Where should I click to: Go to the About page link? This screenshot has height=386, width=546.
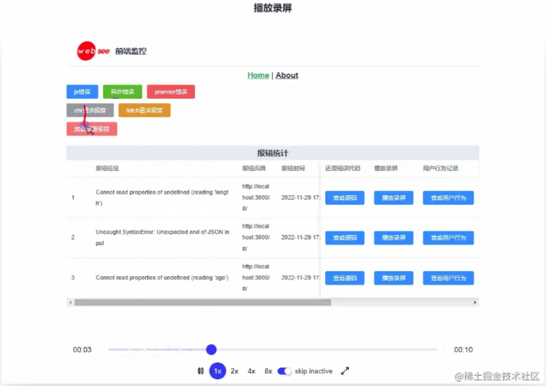pyautogui.click(x=287, y=75)
